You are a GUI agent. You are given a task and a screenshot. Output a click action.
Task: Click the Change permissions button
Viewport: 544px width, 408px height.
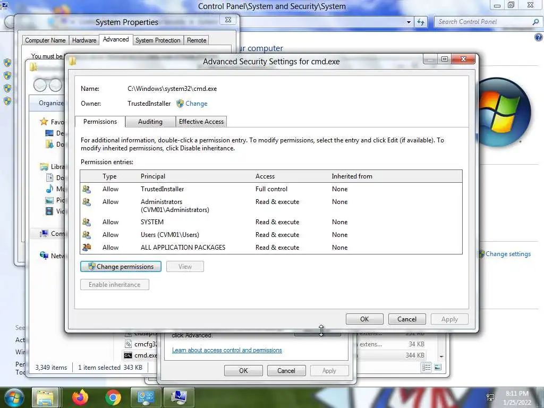click(x=121, y=267)
